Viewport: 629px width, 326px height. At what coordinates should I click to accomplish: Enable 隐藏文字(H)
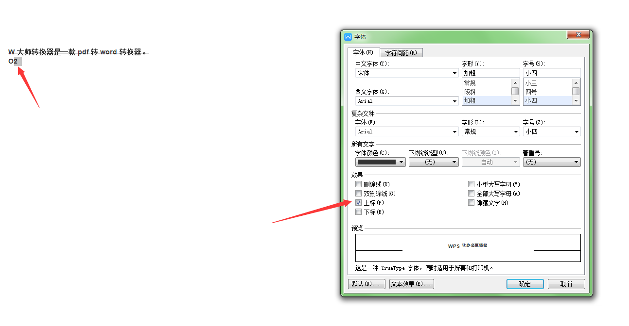click(x=471, y=203)
